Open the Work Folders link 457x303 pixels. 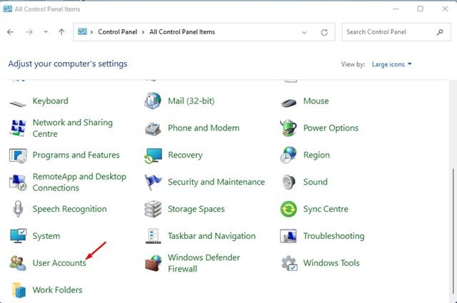pos(57,290)
